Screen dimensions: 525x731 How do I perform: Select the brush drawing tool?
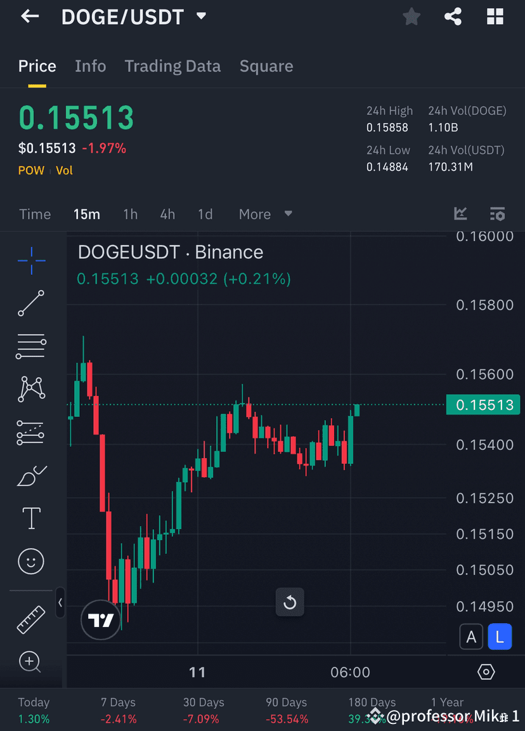click(x=30, y=475)
